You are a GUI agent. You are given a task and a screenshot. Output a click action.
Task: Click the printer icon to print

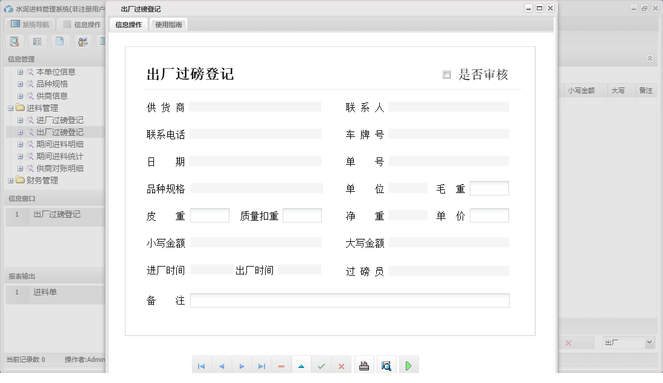(364, 364)
